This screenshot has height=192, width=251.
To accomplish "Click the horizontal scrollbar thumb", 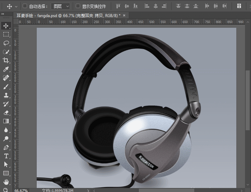I will point(166,190).
